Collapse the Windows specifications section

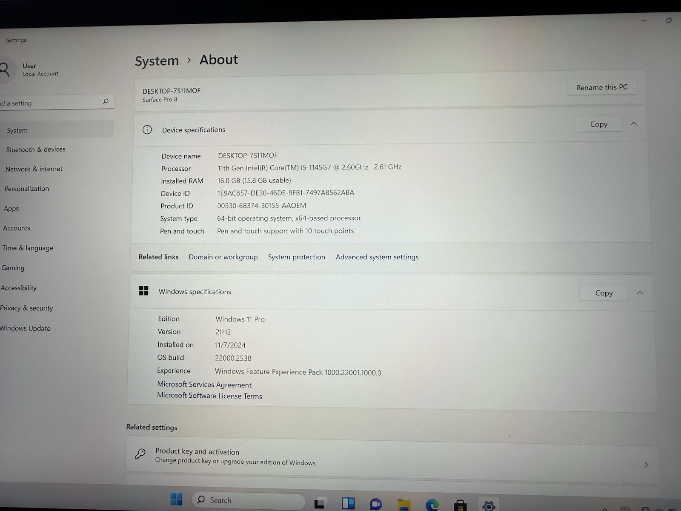pos(640,293)
